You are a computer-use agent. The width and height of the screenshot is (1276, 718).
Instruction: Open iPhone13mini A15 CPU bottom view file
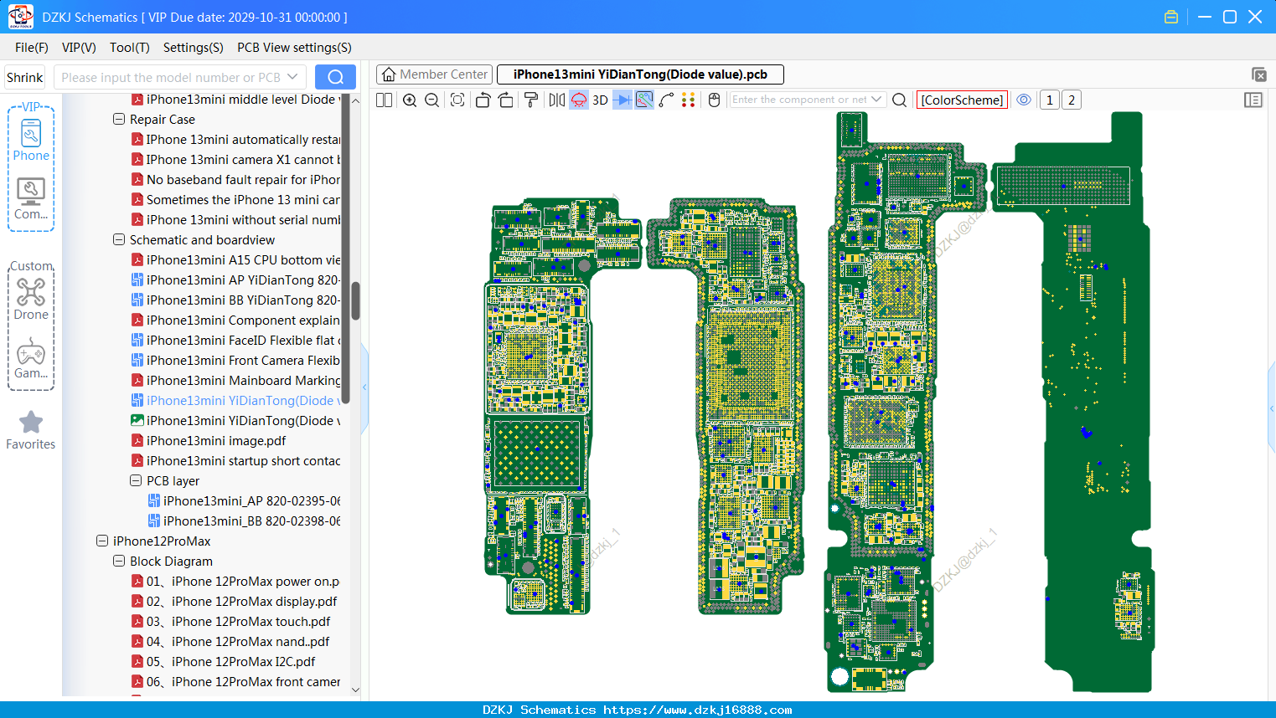[235, 260]
